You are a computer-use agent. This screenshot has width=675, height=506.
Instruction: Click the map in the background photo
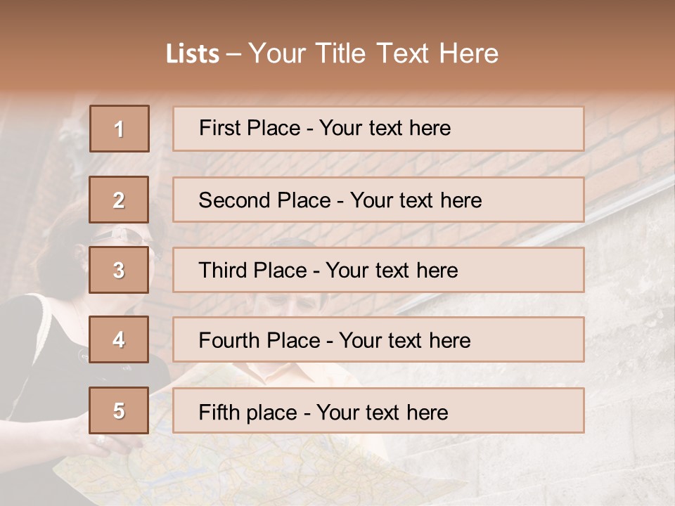[258, 465]
